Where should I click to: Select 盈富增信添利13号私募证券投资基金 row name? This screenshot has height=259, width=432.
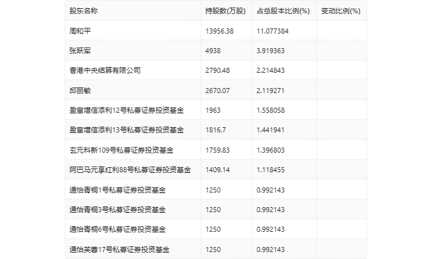coord(126,130)
